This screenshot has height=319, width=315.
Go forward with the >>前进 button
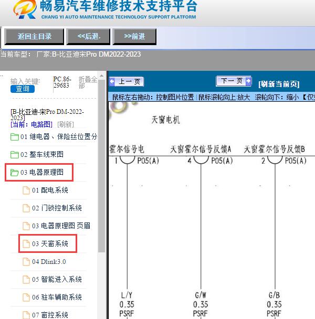134,37
